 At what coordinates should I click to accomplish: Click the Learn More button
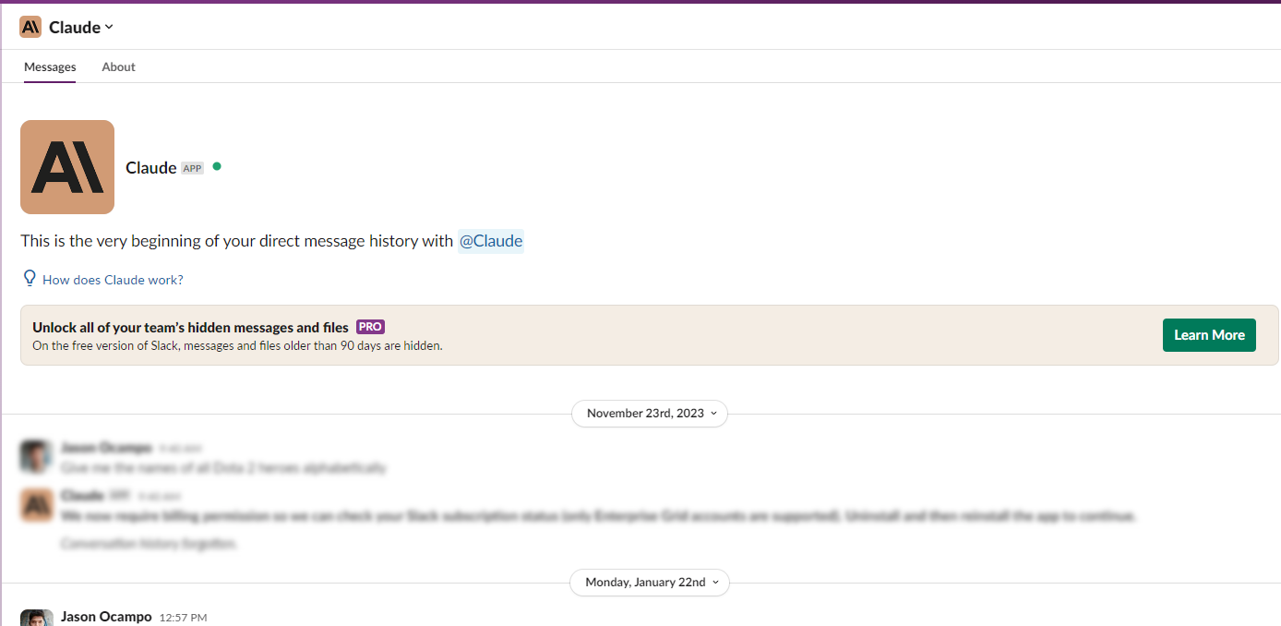(x=1209, y=335)
